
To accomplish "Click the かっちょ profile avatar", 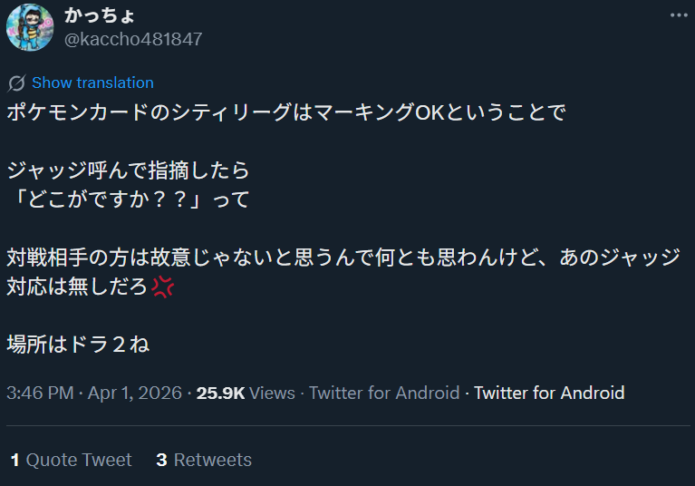I will tap(30, 27).
